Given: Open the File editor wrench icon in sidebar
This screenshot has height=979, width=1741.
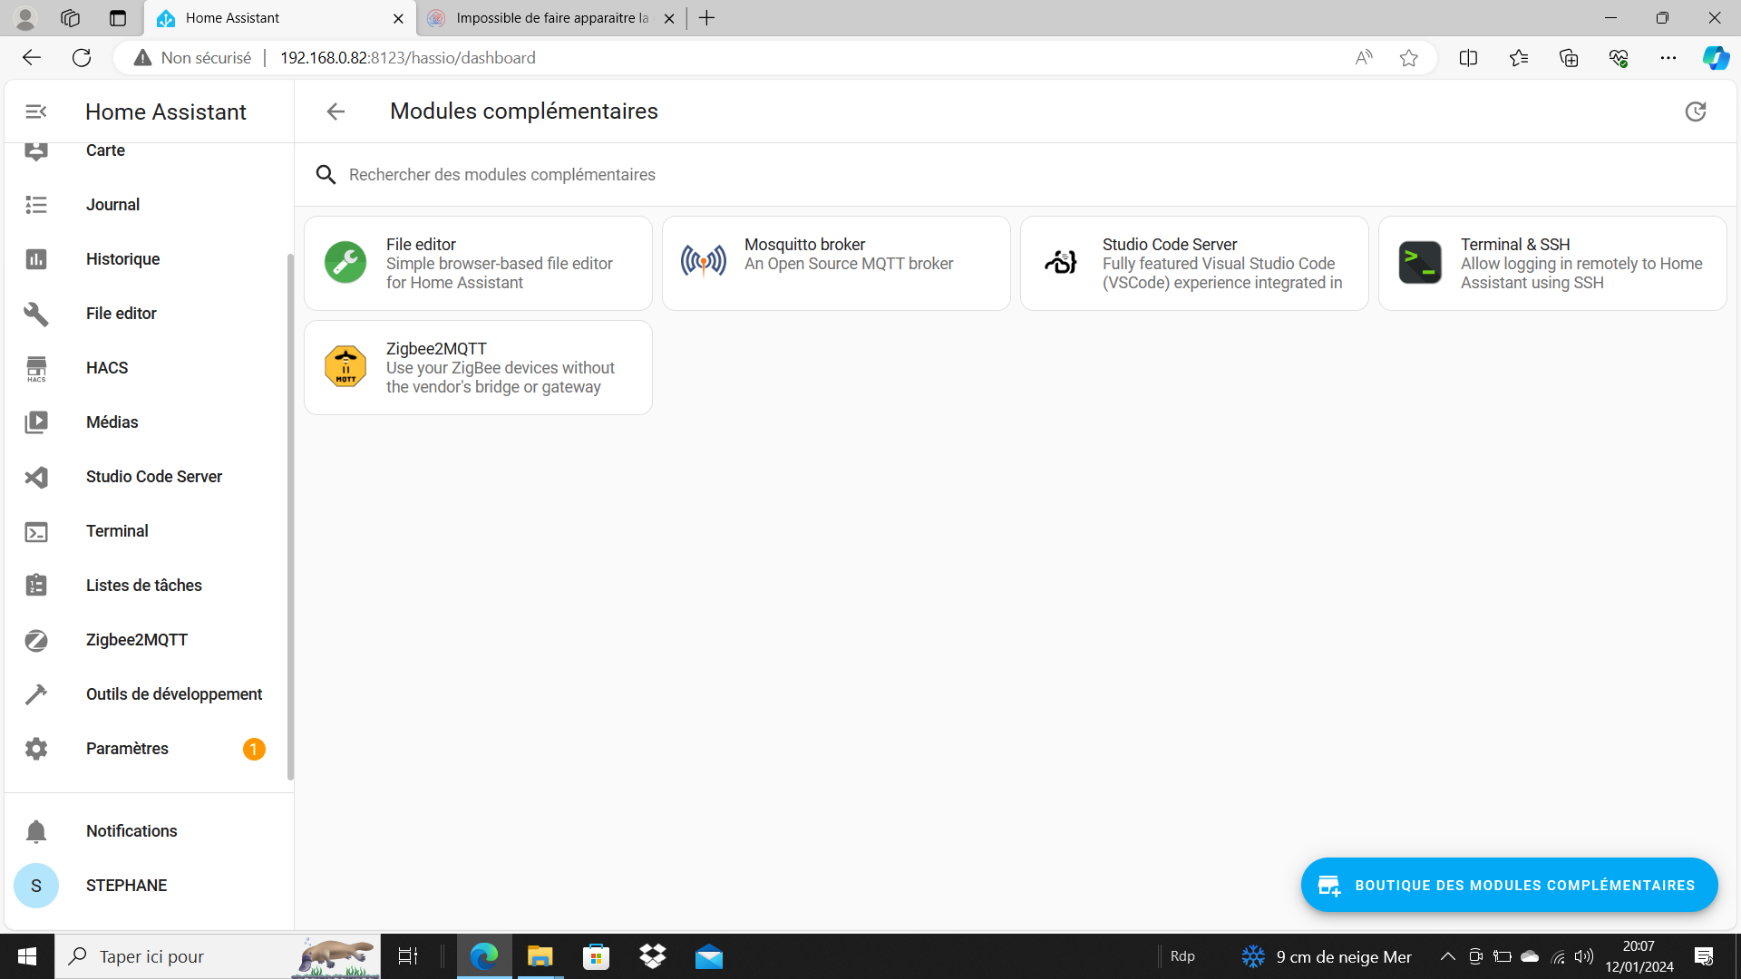Looking at the screenshot, I should (36, 314).
